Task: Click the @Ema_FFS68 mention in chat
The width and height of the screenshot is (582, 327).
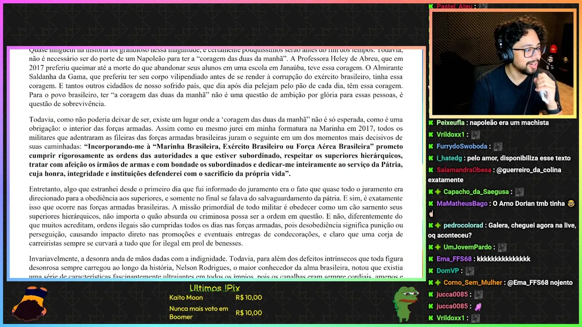Action: 527,283
